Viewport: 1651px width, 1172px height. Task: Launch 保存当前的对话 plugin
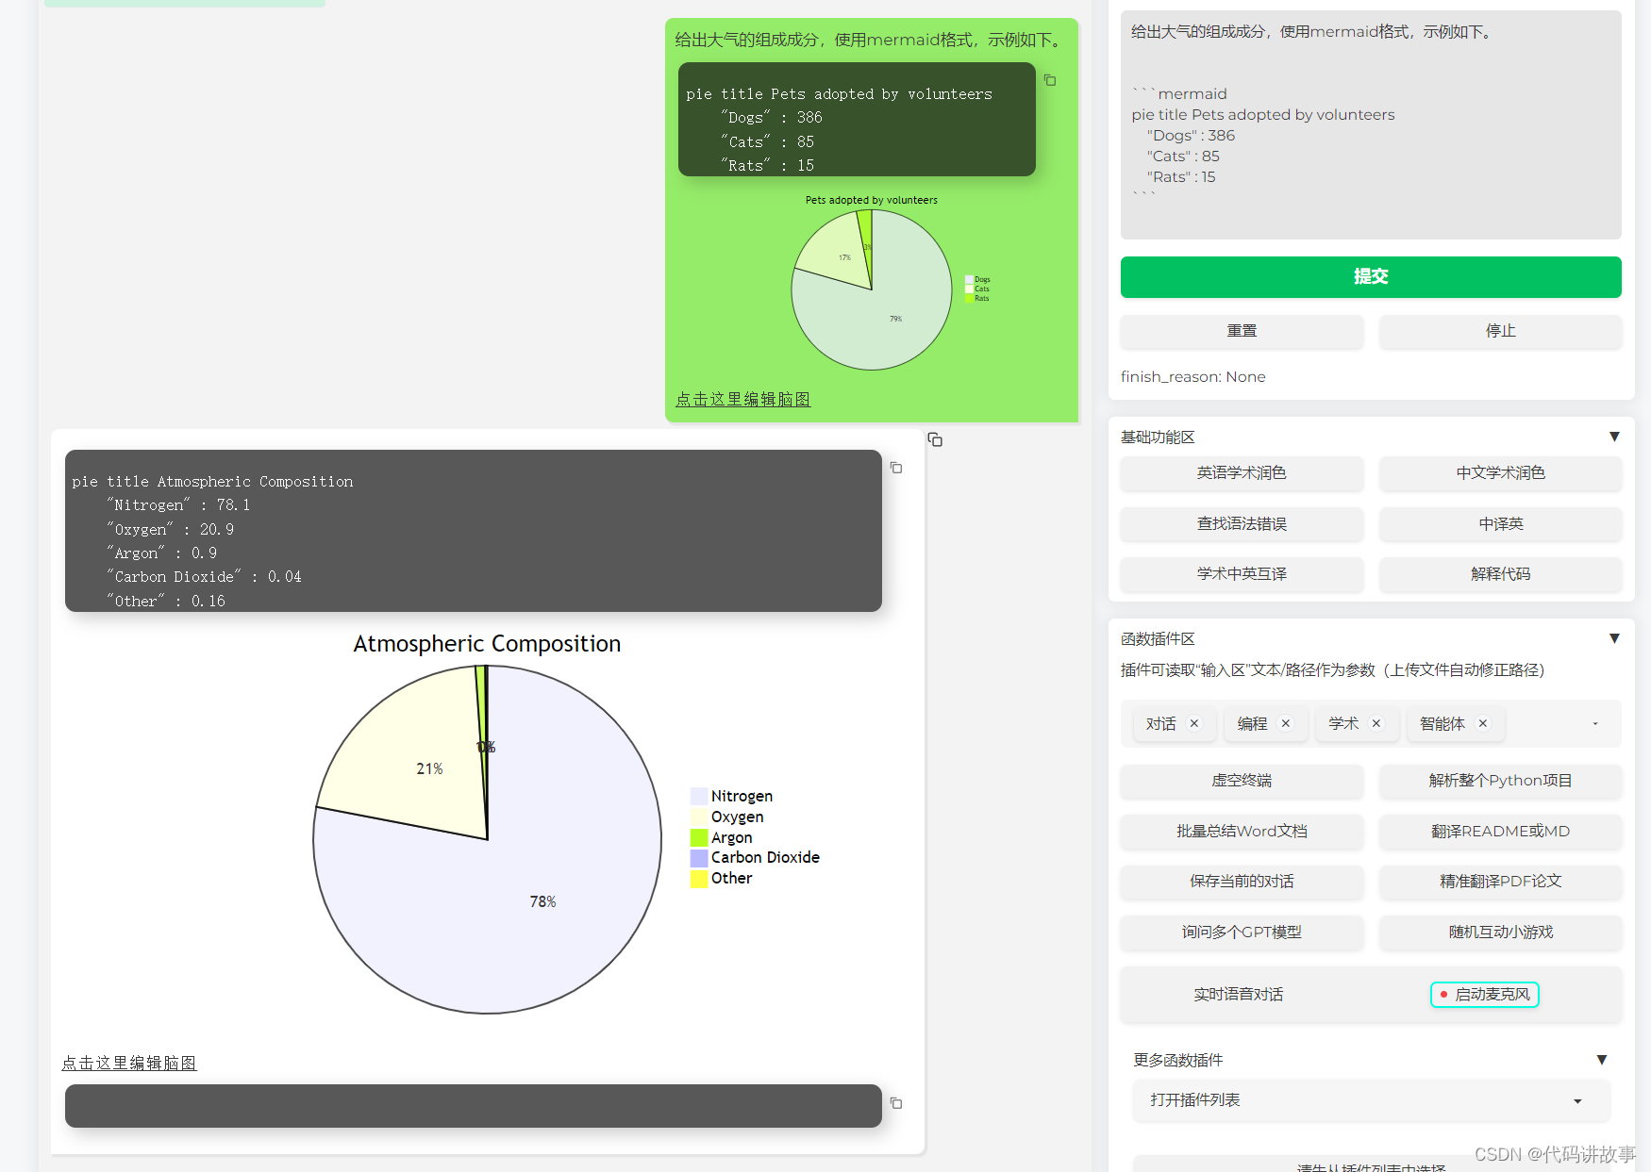pos(1242,882)
